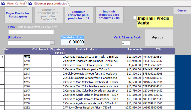Click the Cód. Producto column header

click(x=41, y=50)
